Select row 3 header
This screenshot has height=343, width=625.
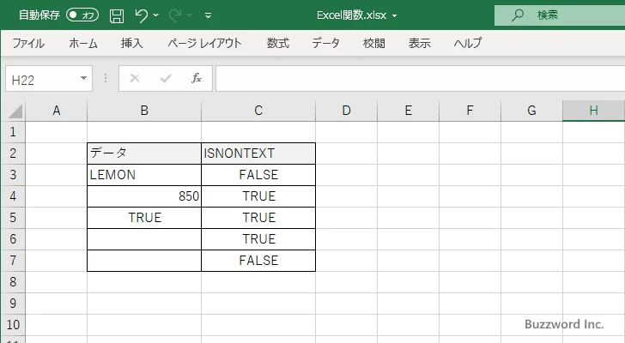tap(13, 175)
